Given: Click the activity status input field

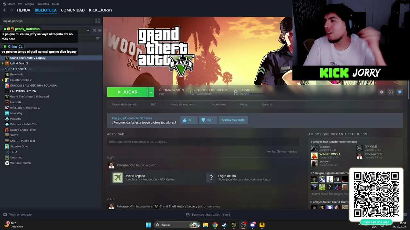Looking at the screenshot, I should [x=203, y=142].
